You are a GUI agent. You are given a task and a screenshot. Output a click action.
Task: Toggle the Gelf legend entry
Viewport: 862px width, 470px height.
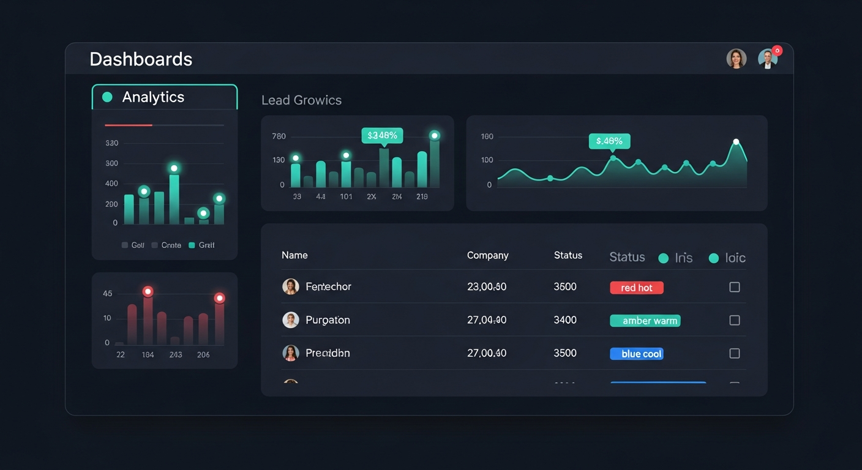tap(133, 245)
